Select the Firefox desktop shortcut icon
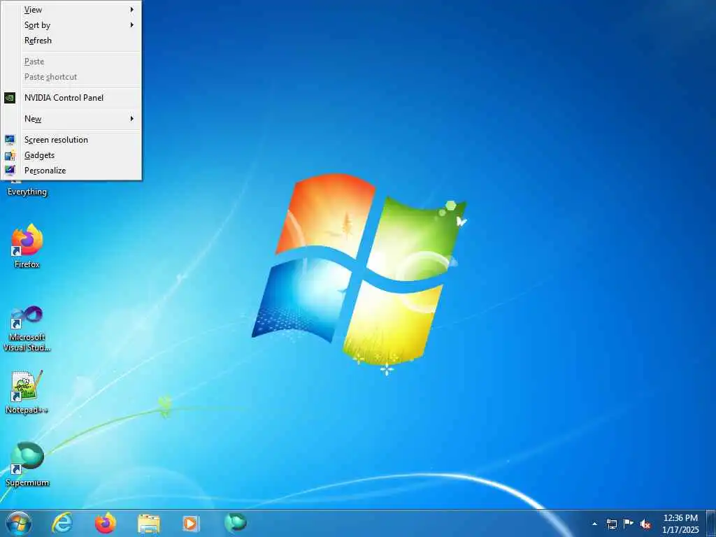 pyautogui.click(x=27, y=240)
